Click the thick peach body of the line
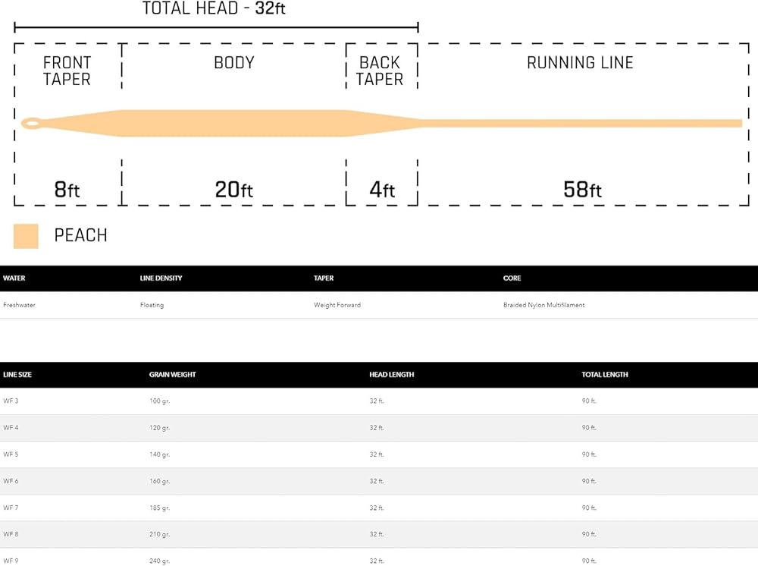This screenshot has height=566, width=758. pyautogui.click(x=234, y=124)
